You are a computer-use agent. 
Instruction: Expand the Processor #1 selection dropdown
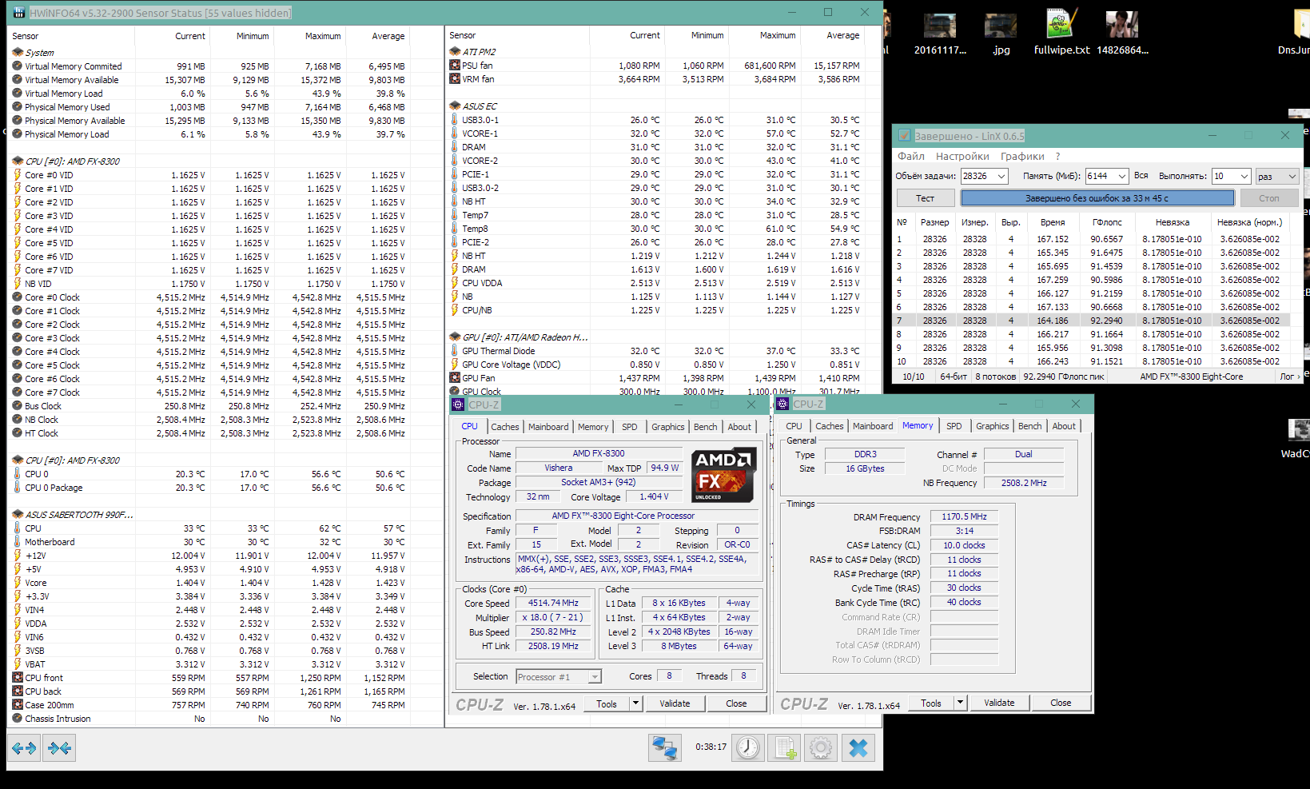tap(595, 677)
